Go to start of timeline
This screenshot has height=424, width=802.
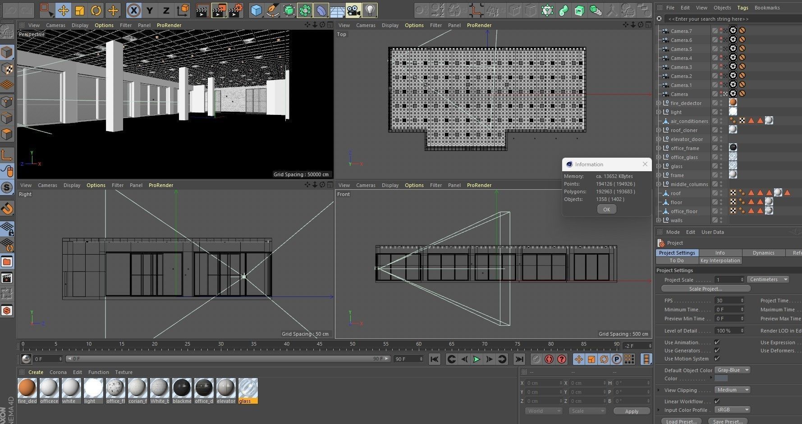(x=434, y=359)
